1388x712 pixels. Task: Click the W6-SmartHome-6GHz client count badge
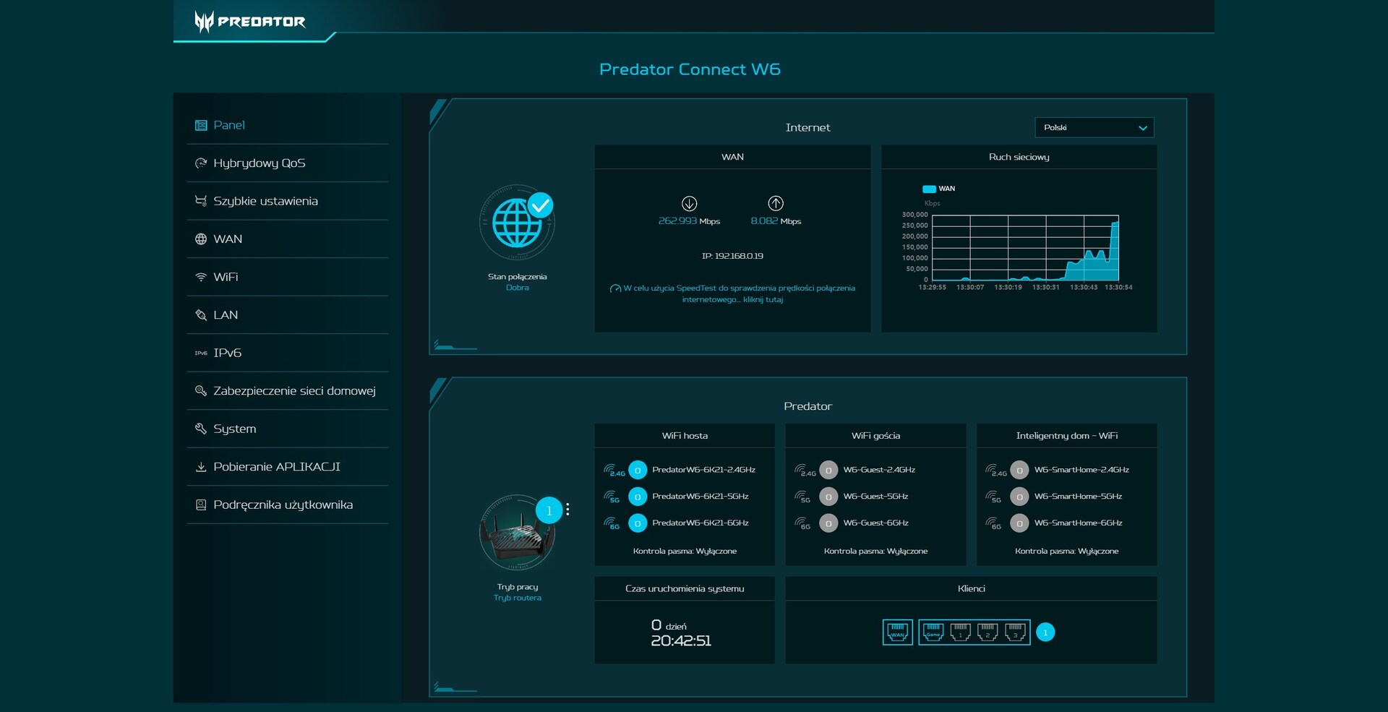[x=1019, y=523]
